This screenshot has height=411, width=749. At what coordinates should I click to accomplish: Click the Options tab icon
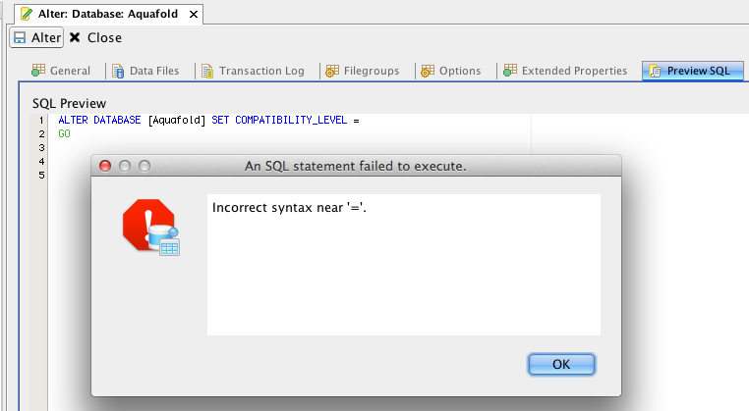tap(427, 71)
